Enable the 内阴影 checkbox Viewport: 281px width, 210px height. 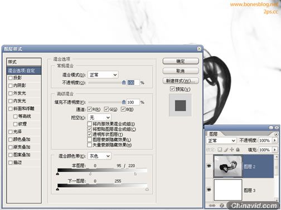click(x=11, y=86)
